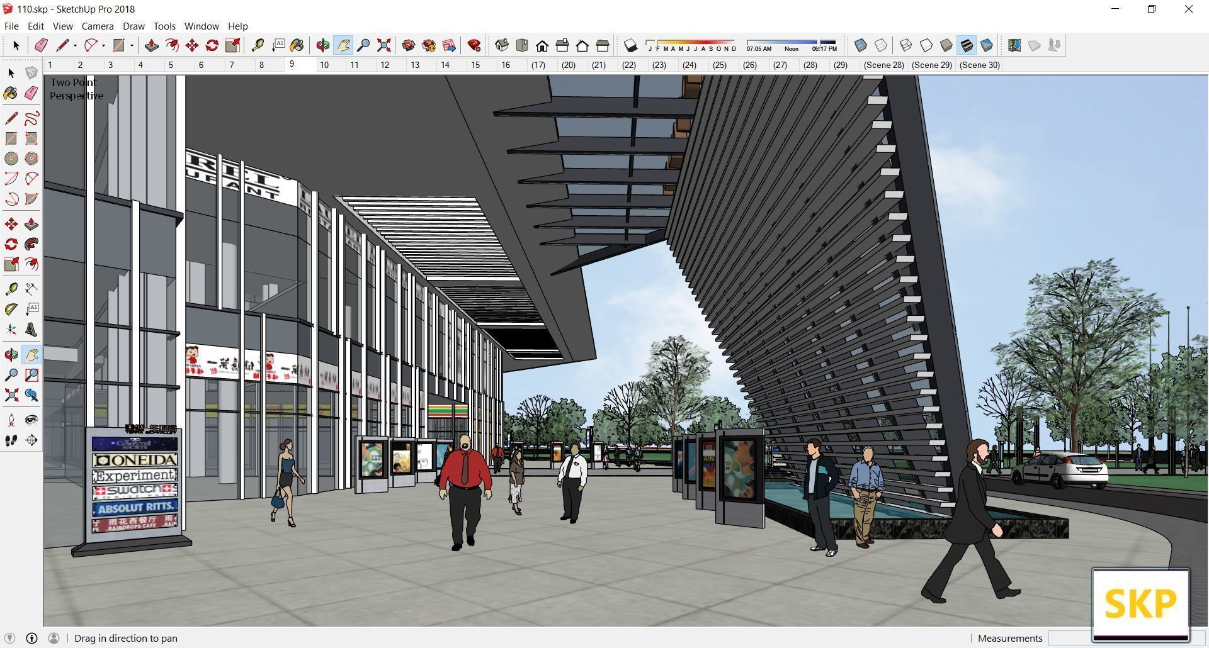Enable Wireframe face style
The height and width of the screenshot is (648, 1209).
[906, 45]
